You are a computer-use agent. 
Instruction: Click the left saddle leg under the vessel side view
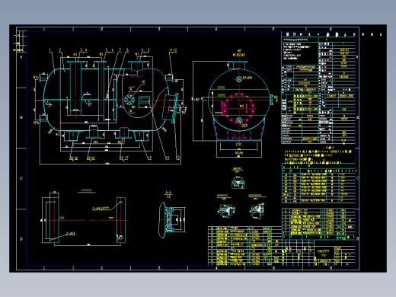click(x=73, y=136)
